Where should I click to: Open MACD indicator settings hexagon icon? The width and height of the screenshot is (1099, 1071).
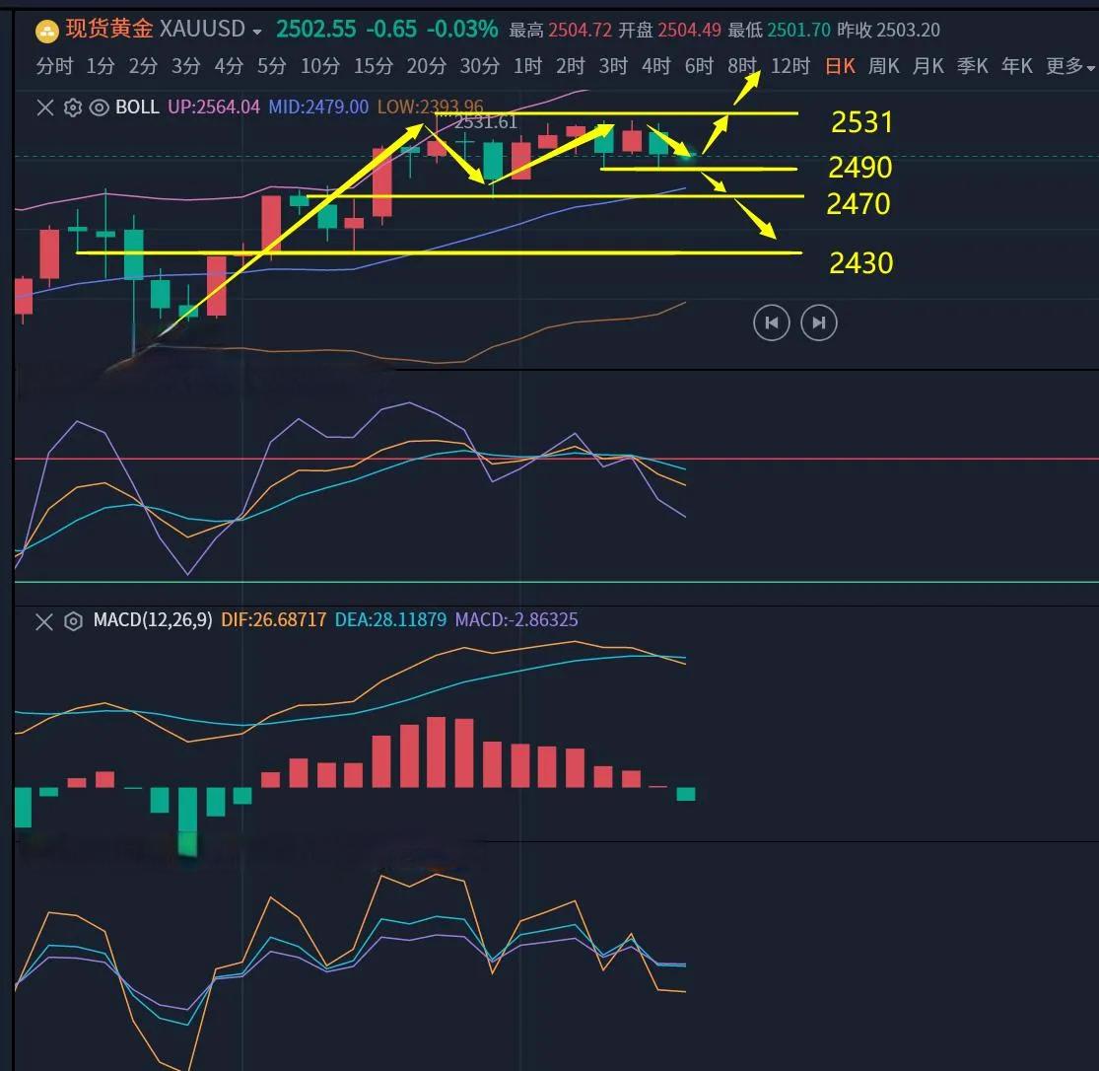tap(72, 621)
